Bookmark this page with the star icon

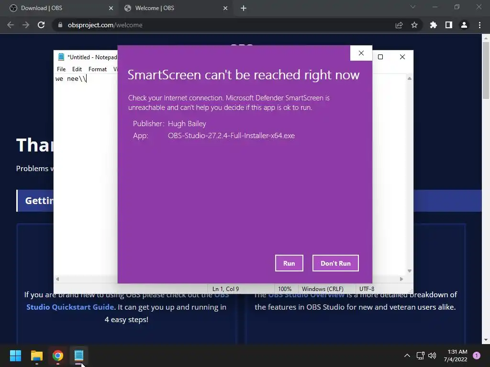coord(414,25)
